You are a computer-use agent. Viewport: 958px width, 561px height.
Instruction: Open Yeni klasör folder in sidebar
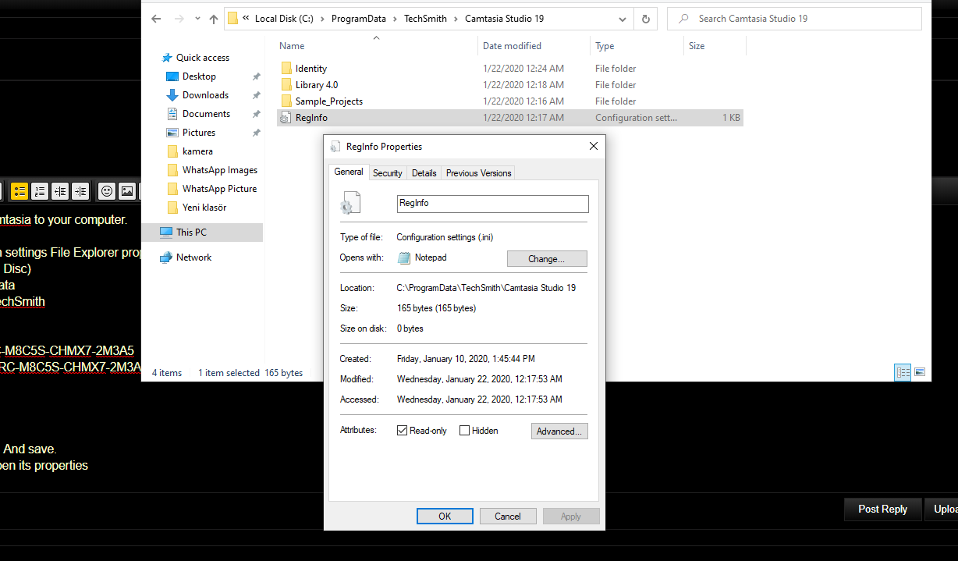(204, 208)
